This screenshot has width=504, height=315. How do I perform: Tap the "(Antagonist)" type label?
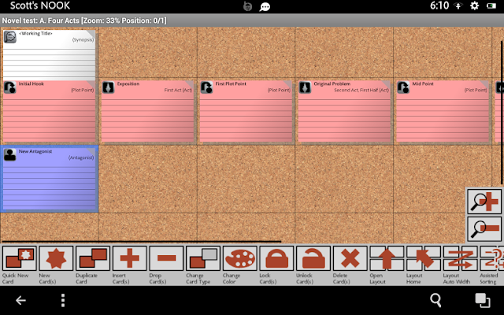(81, 157)
